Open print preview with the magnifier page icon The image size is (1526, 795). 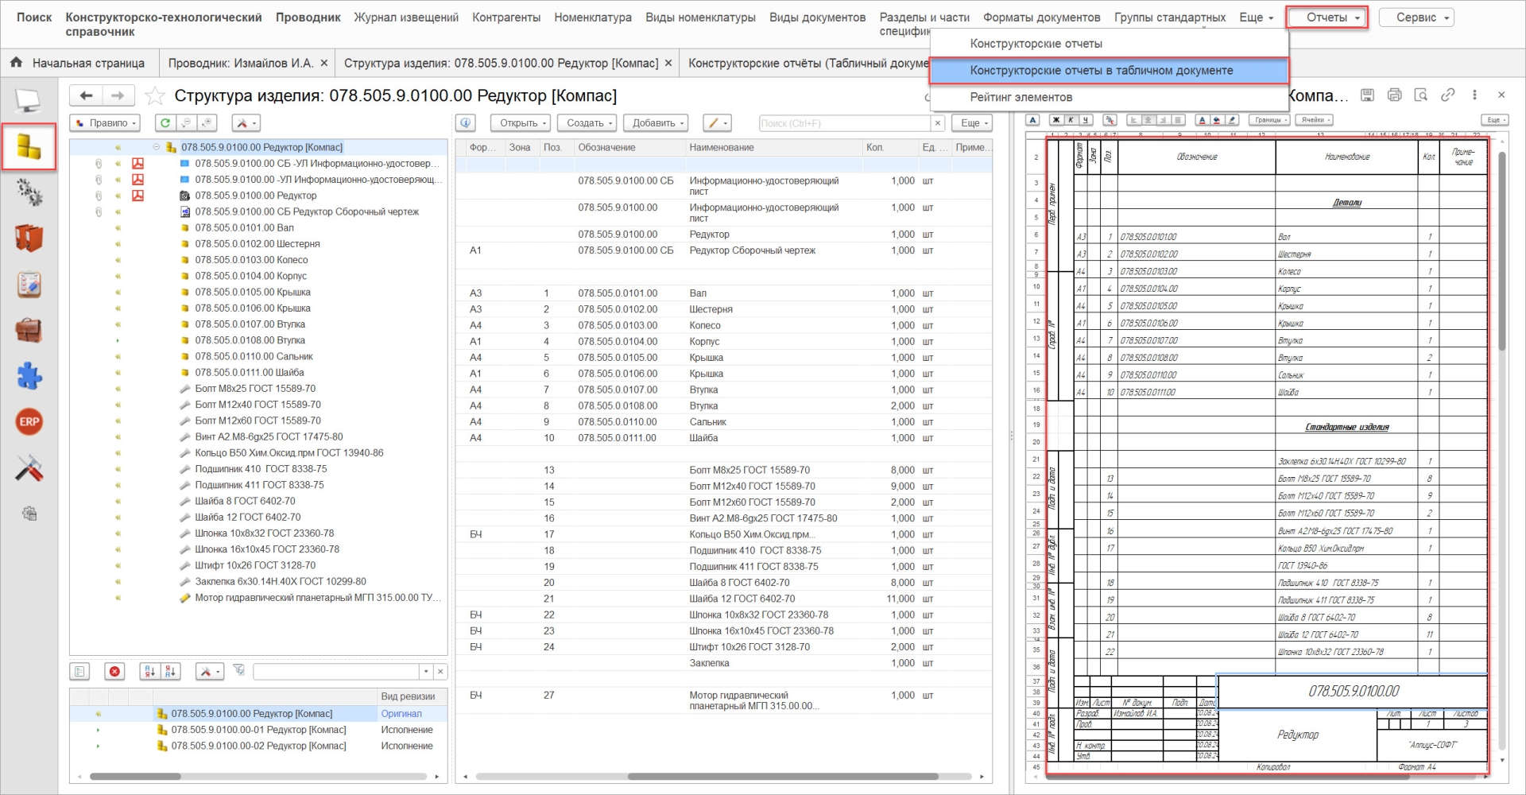(x=1421, y=95)
